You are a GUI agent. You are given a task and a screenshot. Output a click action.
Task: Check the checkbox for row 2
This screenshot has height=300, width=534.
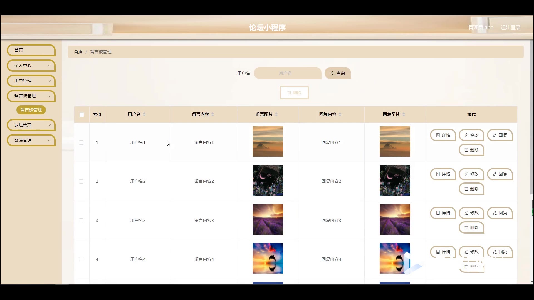click(x=81, y=181)
